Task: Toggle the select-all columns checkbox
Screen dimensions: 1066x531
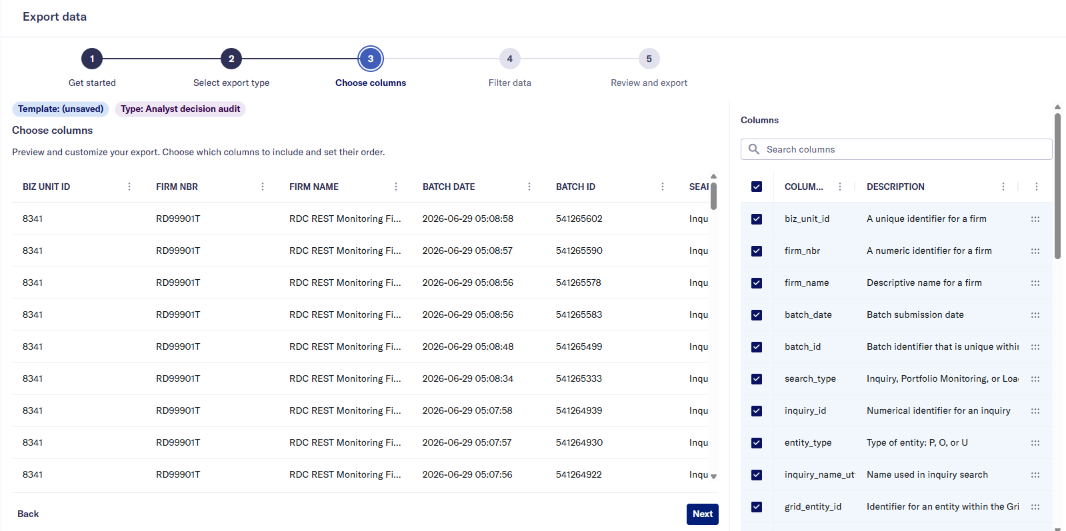Action: [x=757, y=187]
